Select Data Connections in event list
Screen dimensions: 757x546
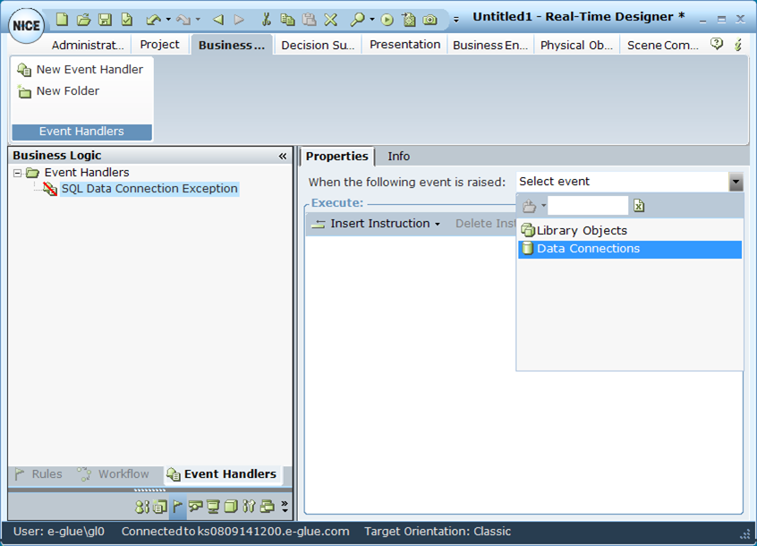click(x=588, y=249)
